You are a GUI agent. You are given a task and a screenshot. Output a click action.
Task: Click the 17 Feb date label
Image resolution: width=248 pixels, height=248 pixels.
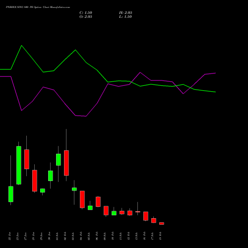(x=152, y=236)
